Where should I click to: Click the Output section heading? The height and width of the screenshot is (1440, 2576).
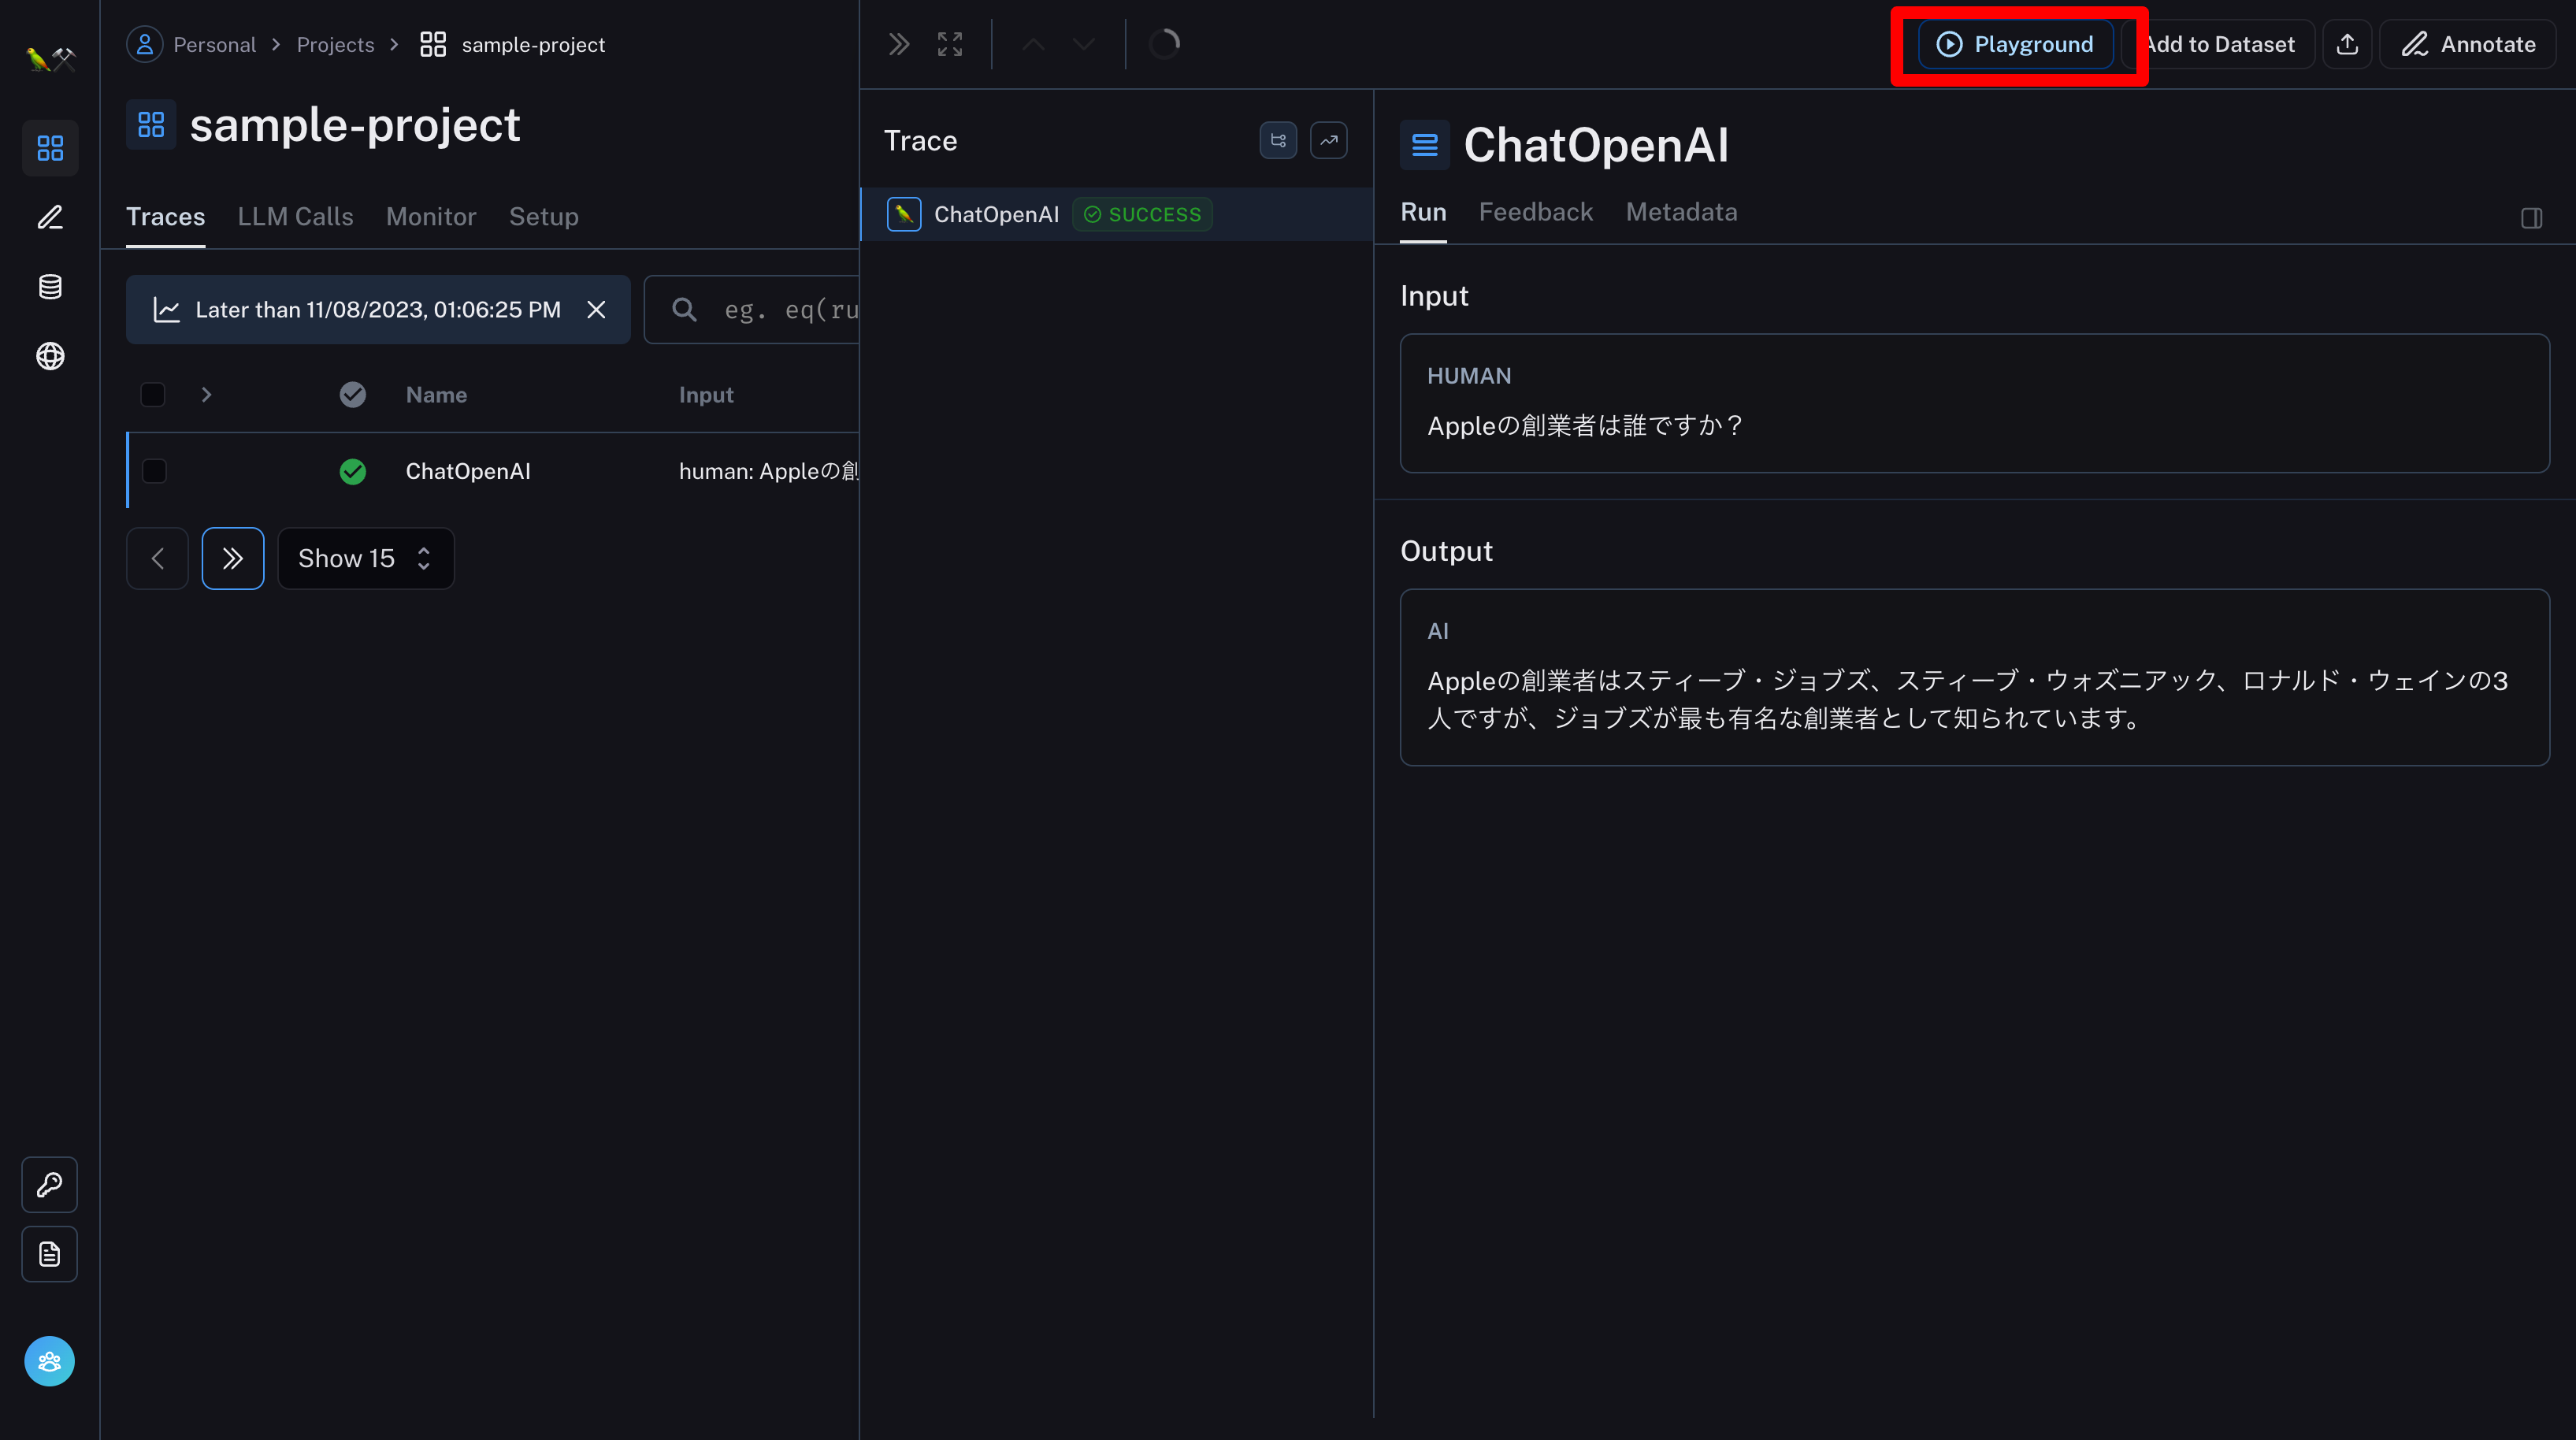point(1446,551)
